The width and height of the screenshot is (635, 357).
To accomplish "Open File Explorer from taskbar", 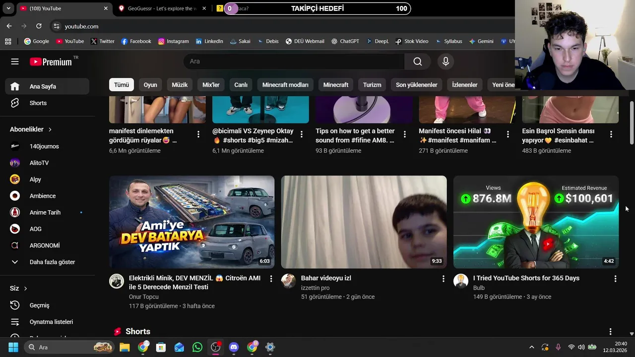I will coord(125,347).
